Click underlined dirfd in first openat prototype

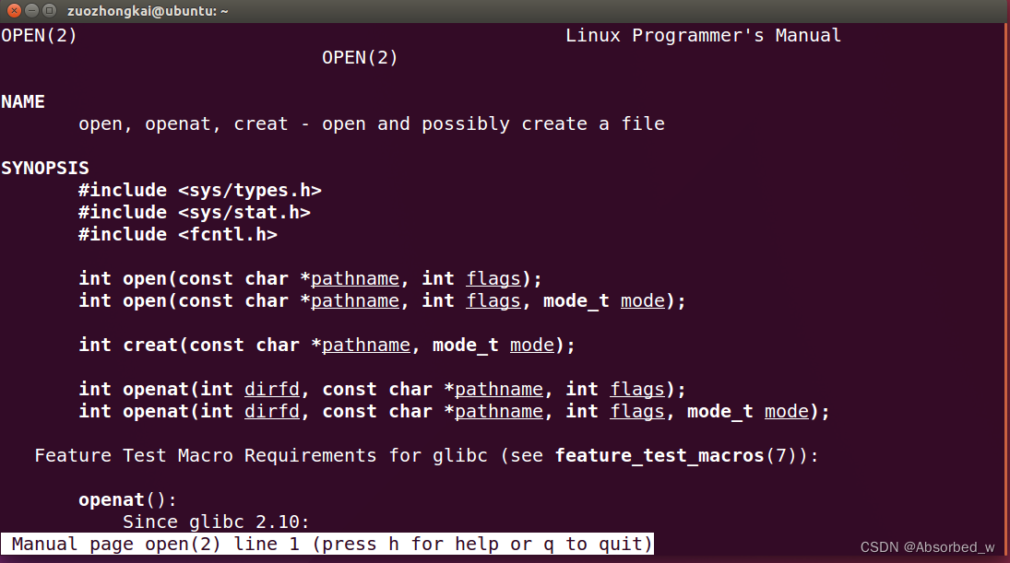pos(272,389)
